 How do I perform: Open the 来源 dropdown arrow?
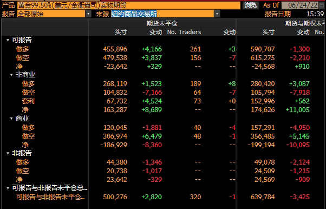pyautogui.click(x=217, y=14)
